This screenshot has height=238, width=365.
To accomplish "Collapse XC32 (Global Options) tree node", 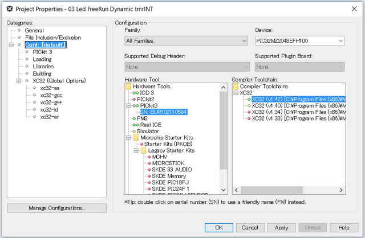I will point(19,81).
